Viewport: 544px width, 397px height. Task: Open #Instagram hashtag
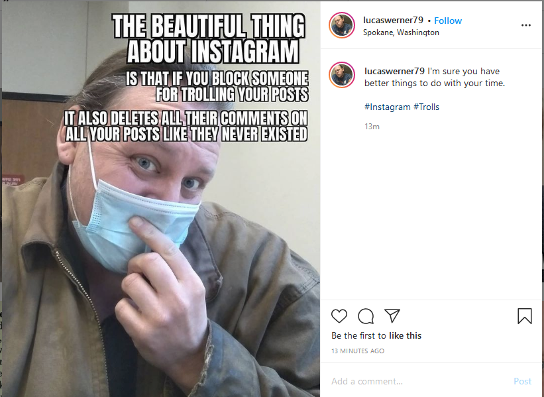387,107
